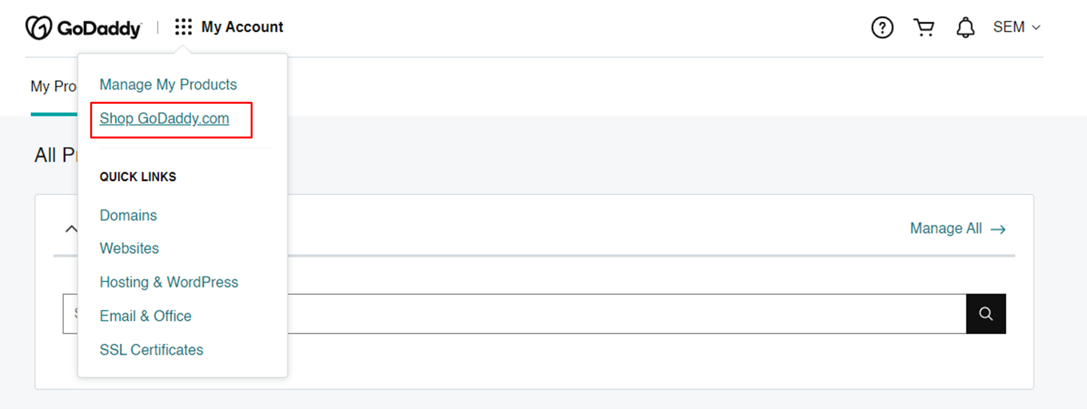Check notifications via the bell icon
This screenshot has width=1087, height=409.
click(x=965, y=27)
